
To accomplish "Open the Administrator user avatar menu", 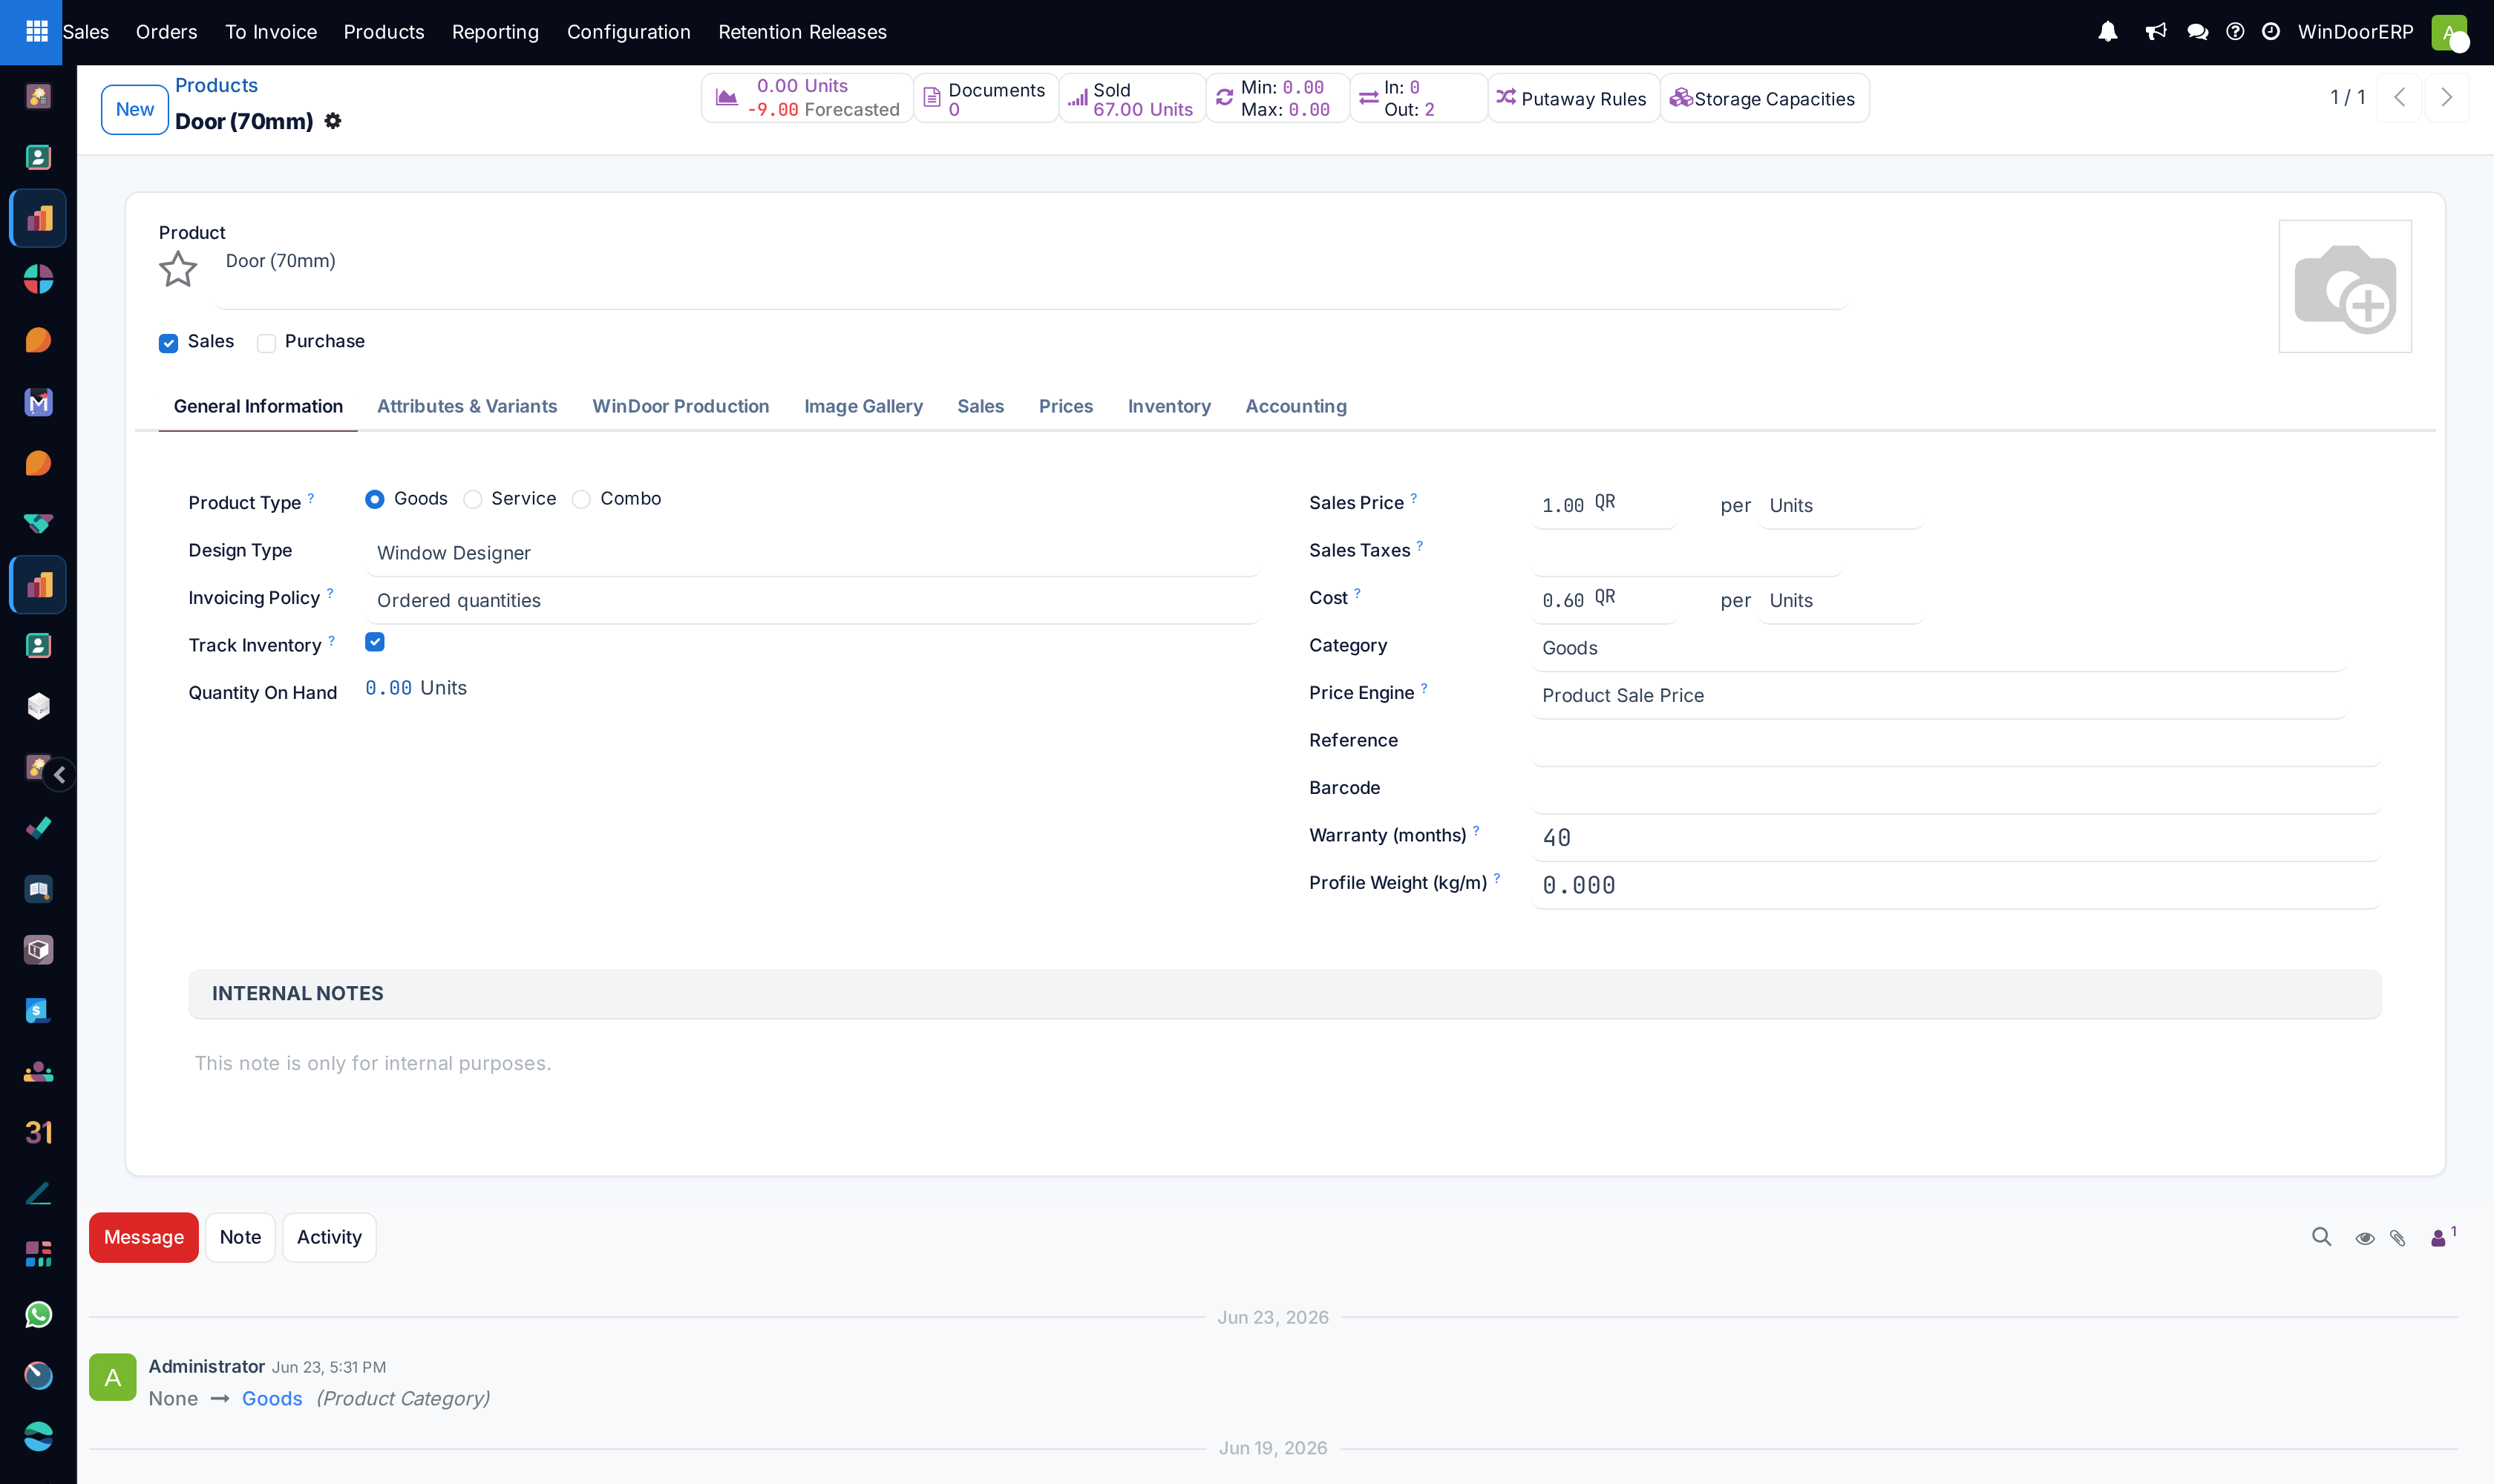I will click(2449, 32).
